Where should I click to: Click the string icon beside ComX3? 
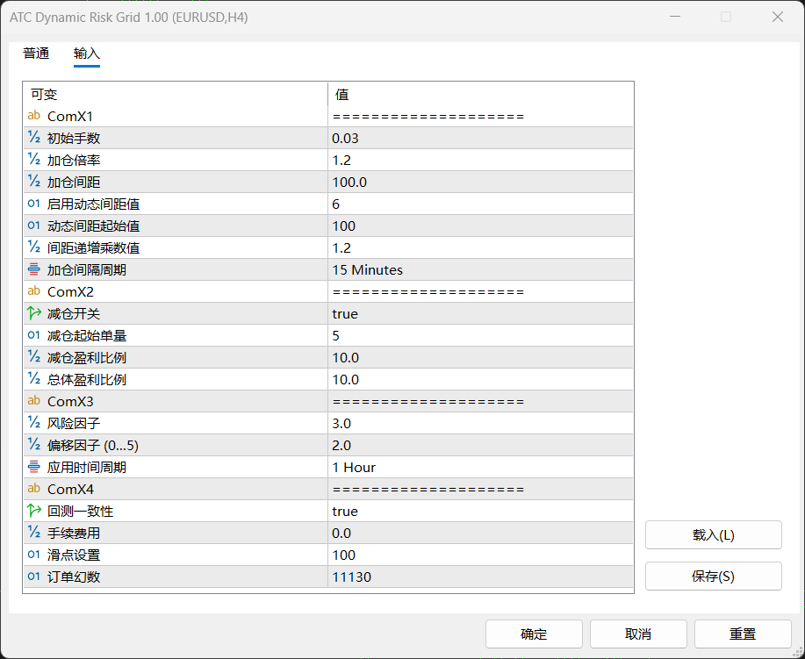tap(34, 401)
